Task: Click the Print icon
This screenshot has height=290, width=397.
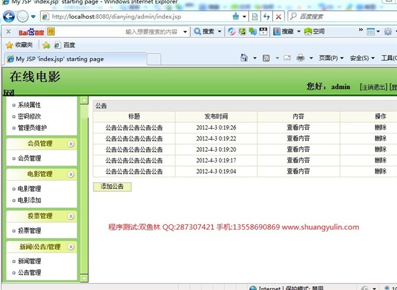Action: (x=300, y=58)
